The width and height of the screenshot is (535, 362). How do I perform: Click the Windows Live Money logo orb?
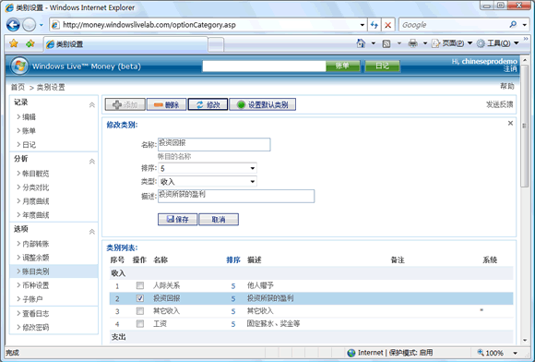coord(19,66)
